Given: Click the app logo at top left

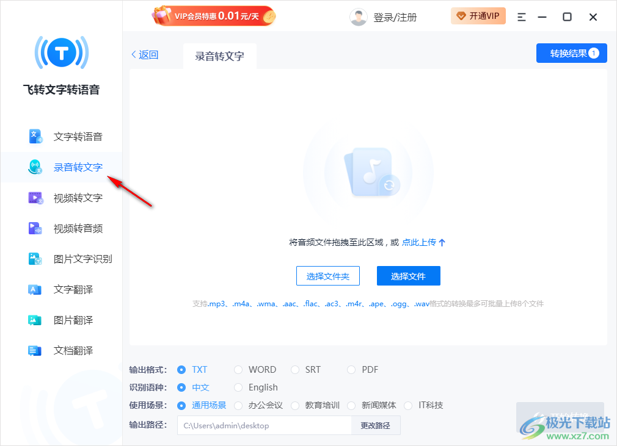Looking at the screenshot, I should 61,52.
